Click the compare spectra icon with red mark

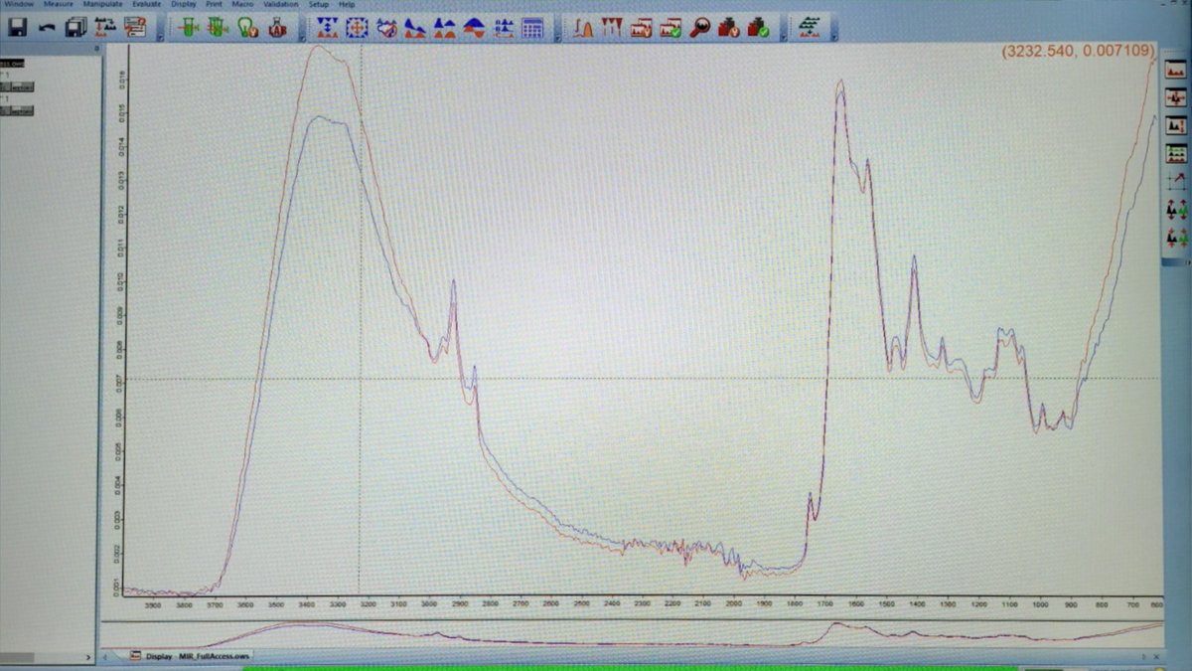(642, 28)
